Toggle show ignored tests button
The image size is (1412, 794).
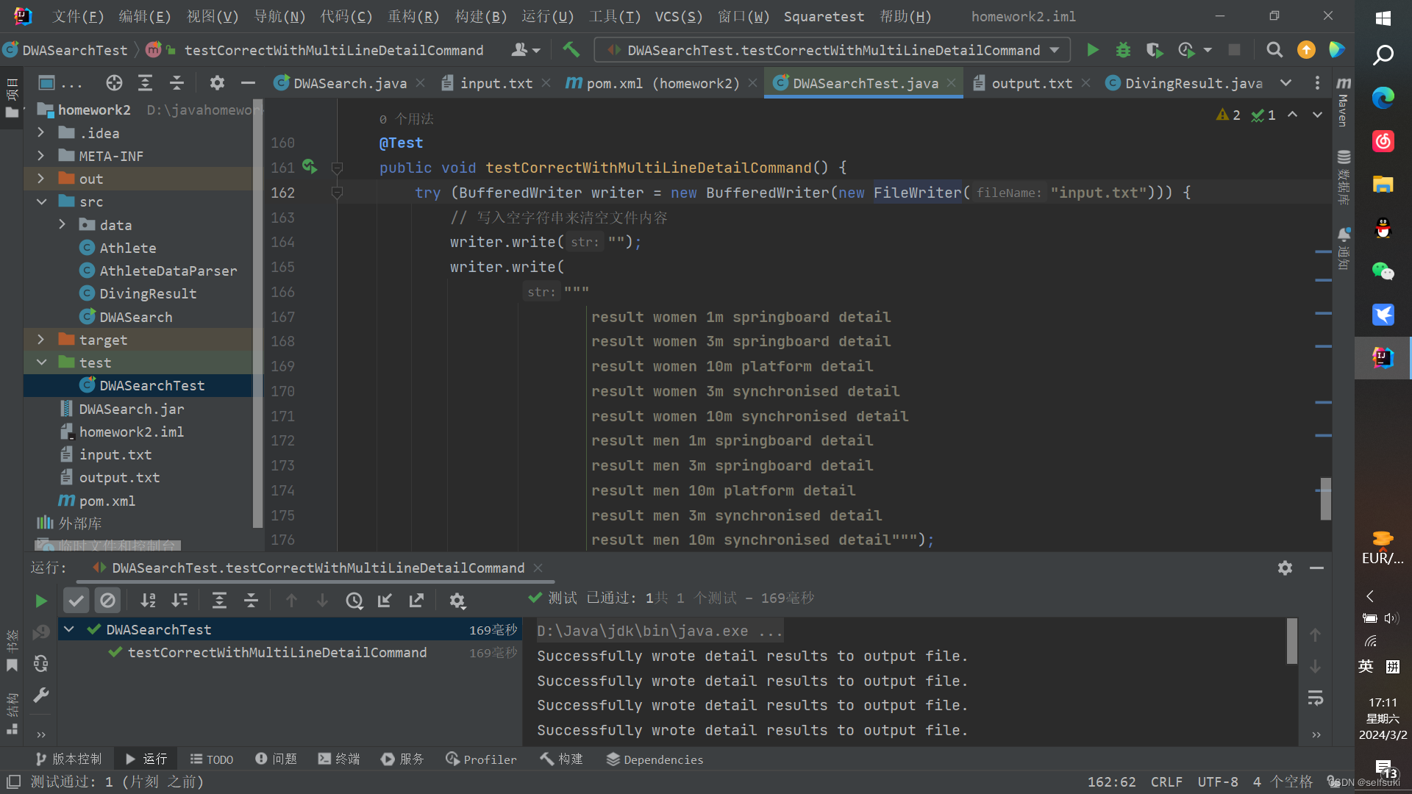pos(107,601)
